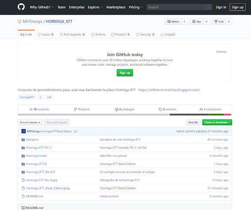251x210 pixels.
Task: Open the HORMIGA_877 repository link
Action: pyautogui.click(x=59, y=22)
